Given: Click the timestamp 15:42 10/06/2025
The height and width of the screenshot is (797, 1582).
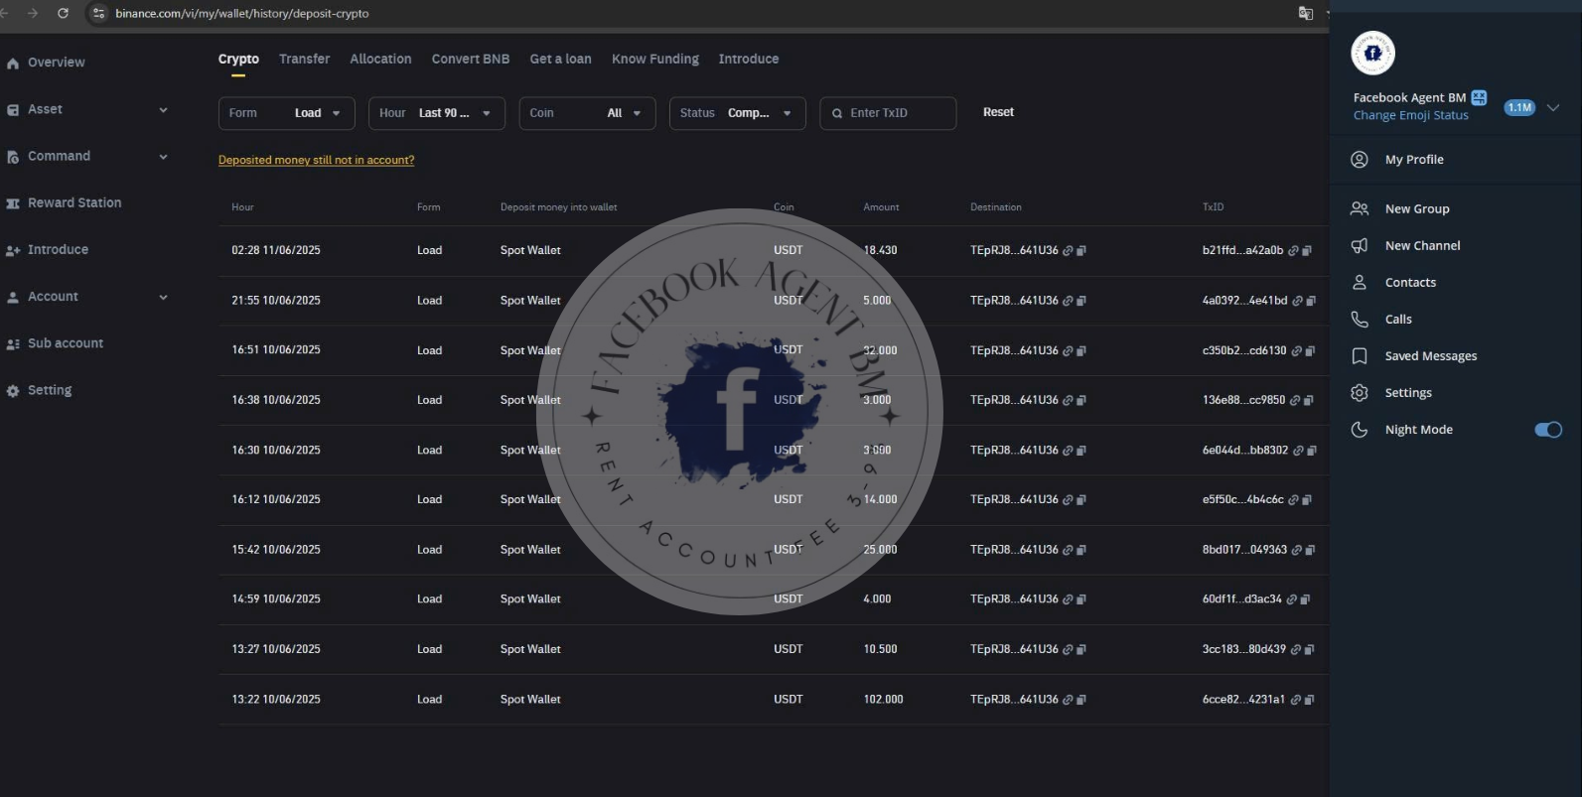Looking at the screenshot, I should tap(276, 550).
